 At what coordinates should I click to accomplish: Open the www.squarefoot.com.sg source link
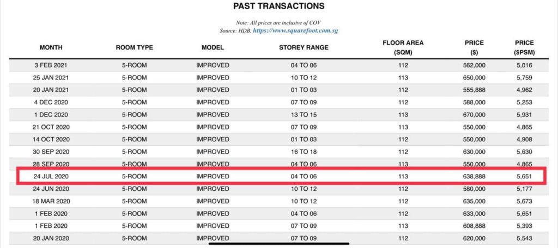click(304, 31)
